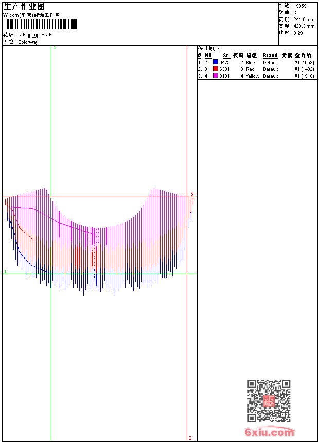
Task: Click the magenta color swatch for stop 3
Action: pos(216,76)
